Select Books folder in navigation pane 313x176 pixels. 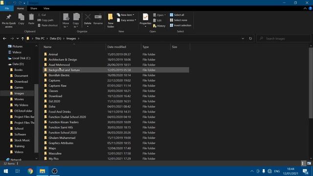pos(19,70)
